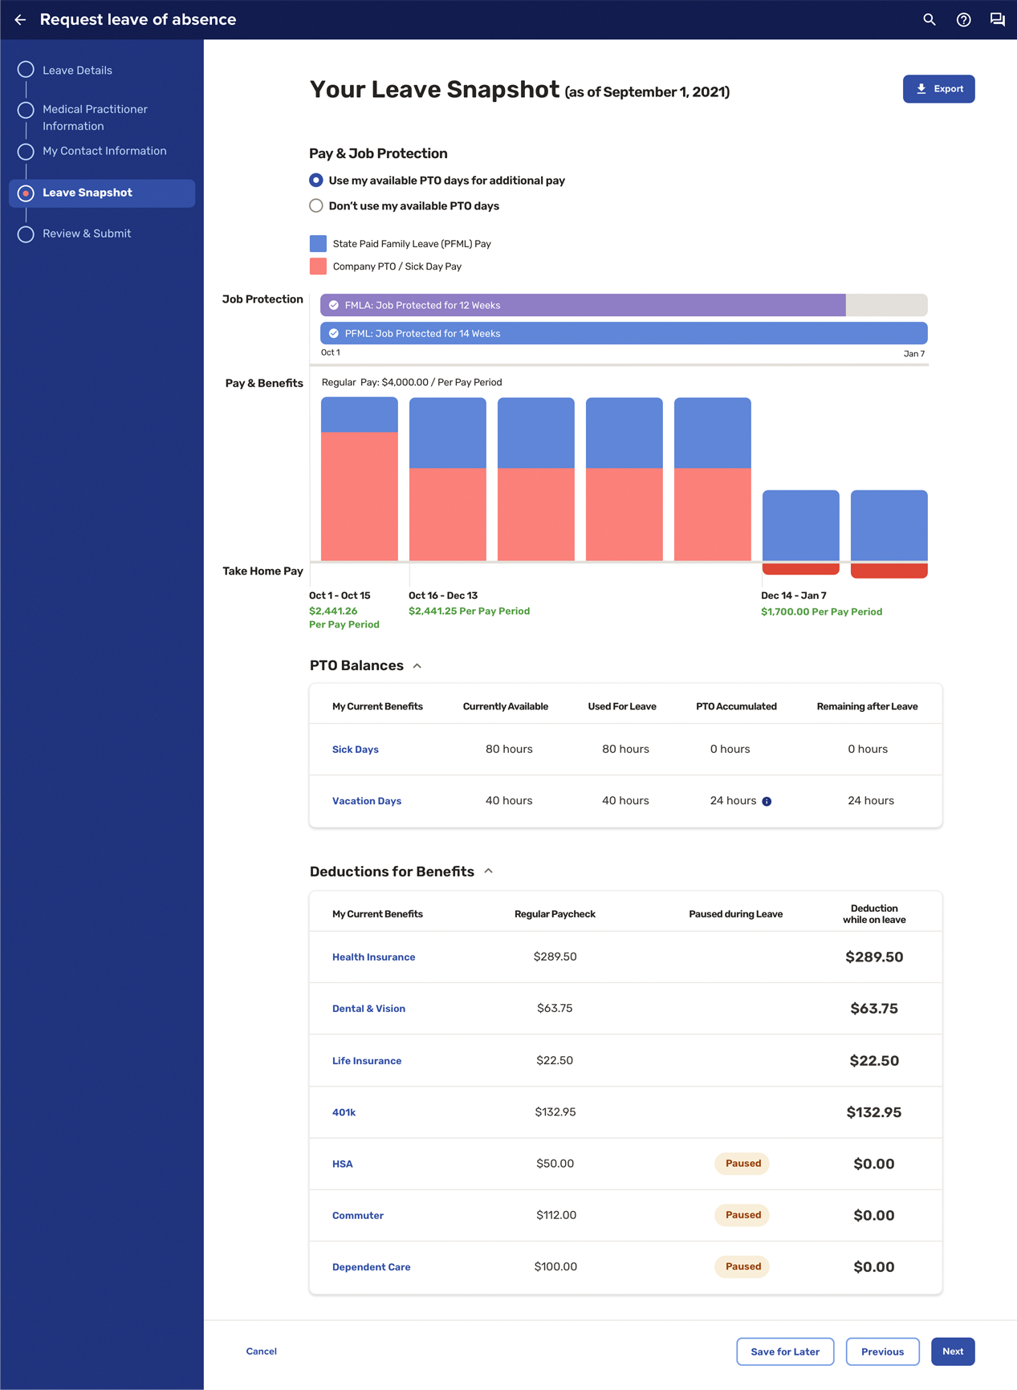Open search using the magnifier icon

(x=929, y=20)
